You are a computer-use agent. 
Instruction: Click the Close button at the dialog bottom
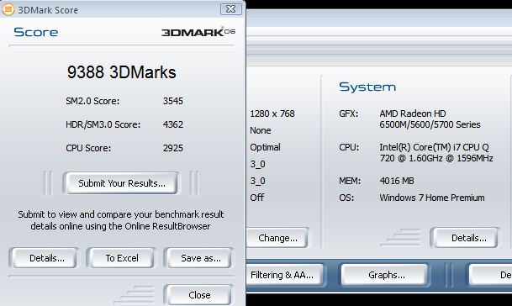click(x=199, y=295)
